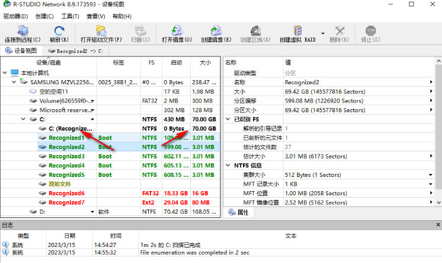Screen dimensions: 442x263
Task: Click the info icon of 14:54:27 log entry
Action: pos(5,245)
